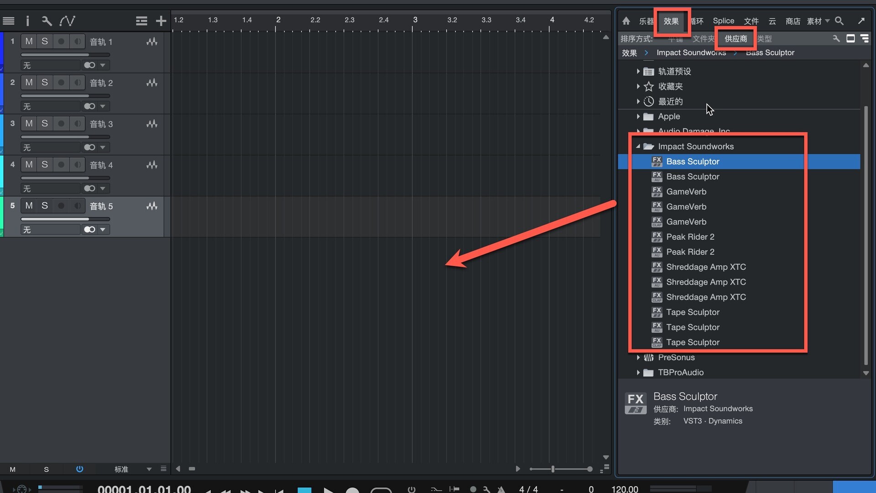The height and width of the screenshot is (493, 876).
Task: Open the 云 cloud tab
Action: pos(772,21)
